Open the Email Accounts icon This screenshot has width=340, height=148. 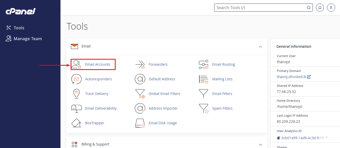coord(76,64)
